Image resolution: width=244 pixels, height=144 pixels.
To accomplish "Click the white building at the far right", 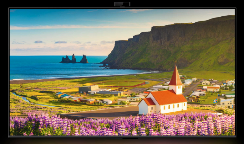I will coord(227,103).
